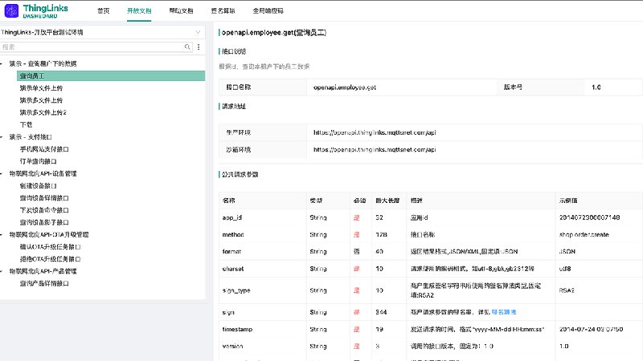Click example value 2014072300007148
Image resolution: width=643 pixels, height=361 pixels.
pyautogui.click(x=589, y=217)
